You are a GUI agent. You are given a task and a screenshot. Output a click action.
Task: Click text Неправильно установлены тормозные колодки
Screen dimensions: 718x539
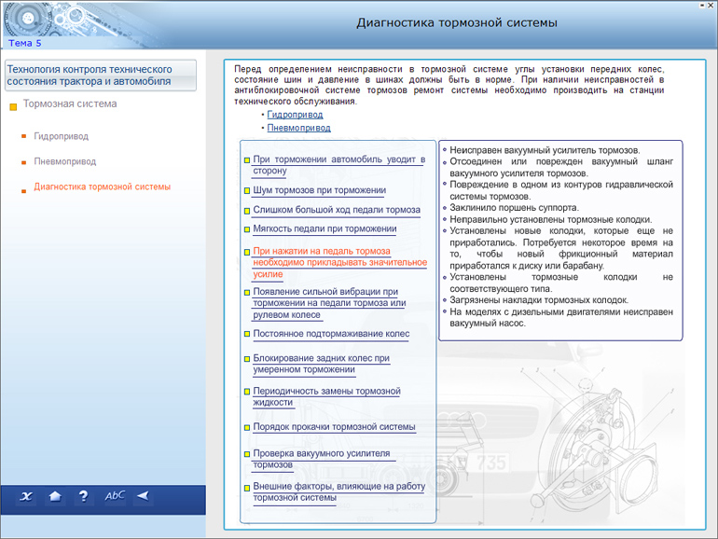click(551, 219)
